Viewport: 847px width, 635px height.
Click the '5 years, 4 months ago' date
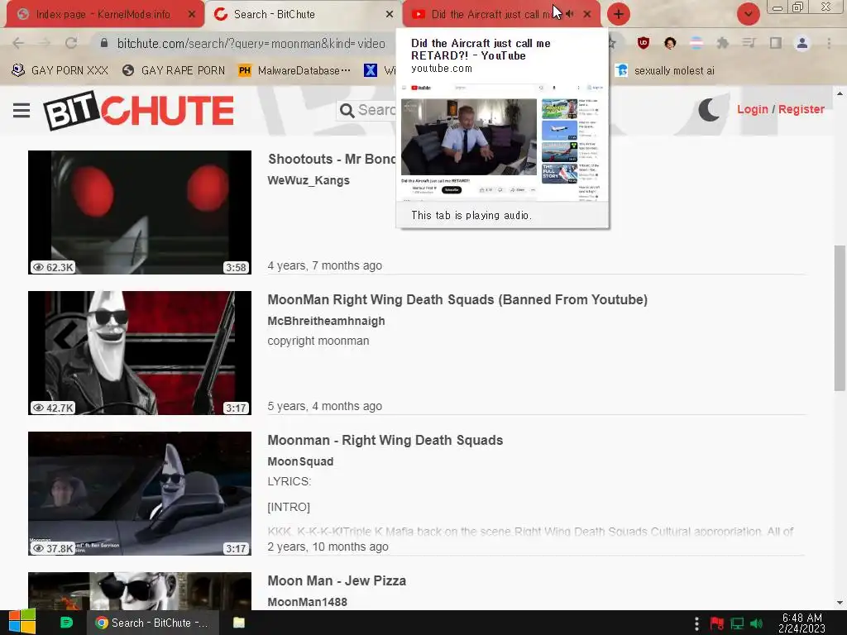(324, 405)
